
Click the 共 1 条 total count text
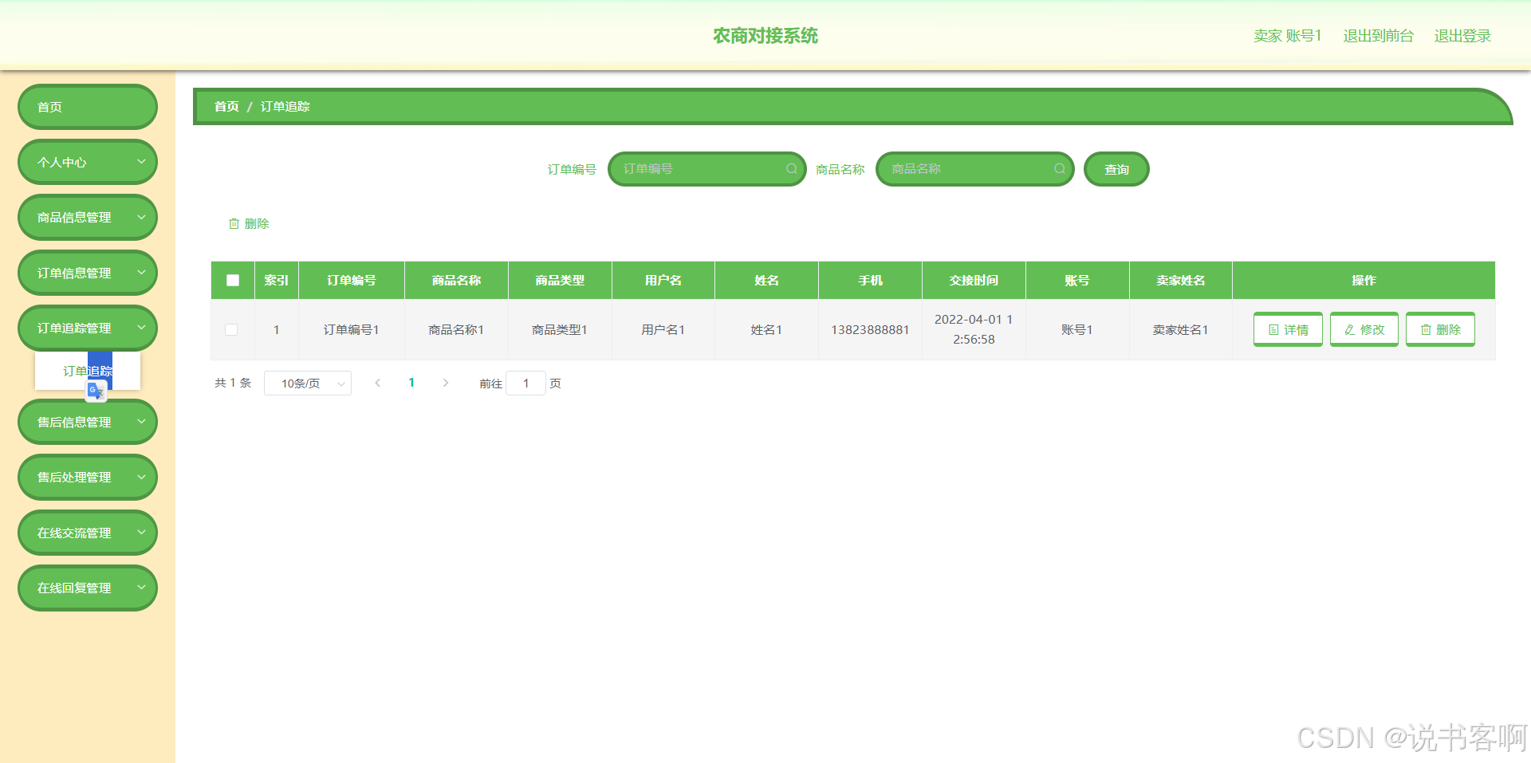click(x=233, y=383)
